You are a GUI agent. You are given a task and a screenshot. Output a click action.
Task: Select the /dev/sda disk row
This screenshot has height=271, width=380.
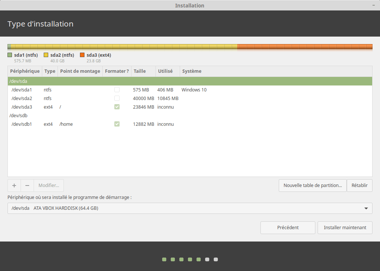190,81
